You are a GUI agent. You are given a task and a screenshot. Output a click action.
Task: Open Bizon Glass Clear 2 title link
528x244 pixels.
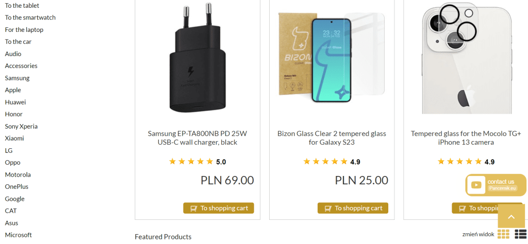pos(332,137)
